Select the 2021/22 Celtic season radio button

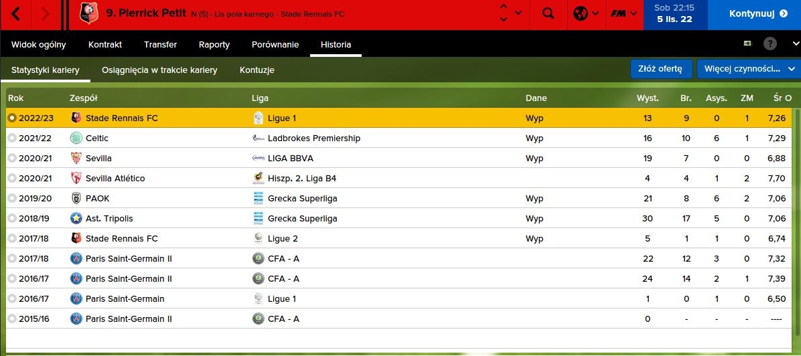coord(12,138)
